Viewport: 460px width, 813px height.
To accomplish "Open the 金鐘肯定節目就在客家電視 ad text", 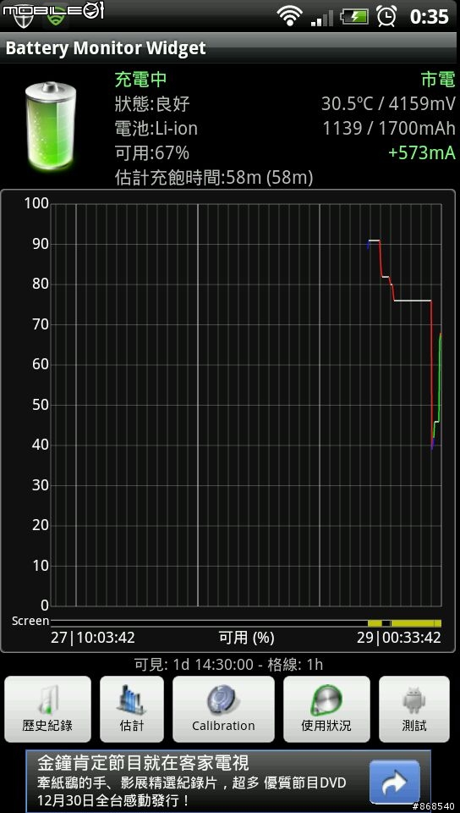I will (144, 763).
